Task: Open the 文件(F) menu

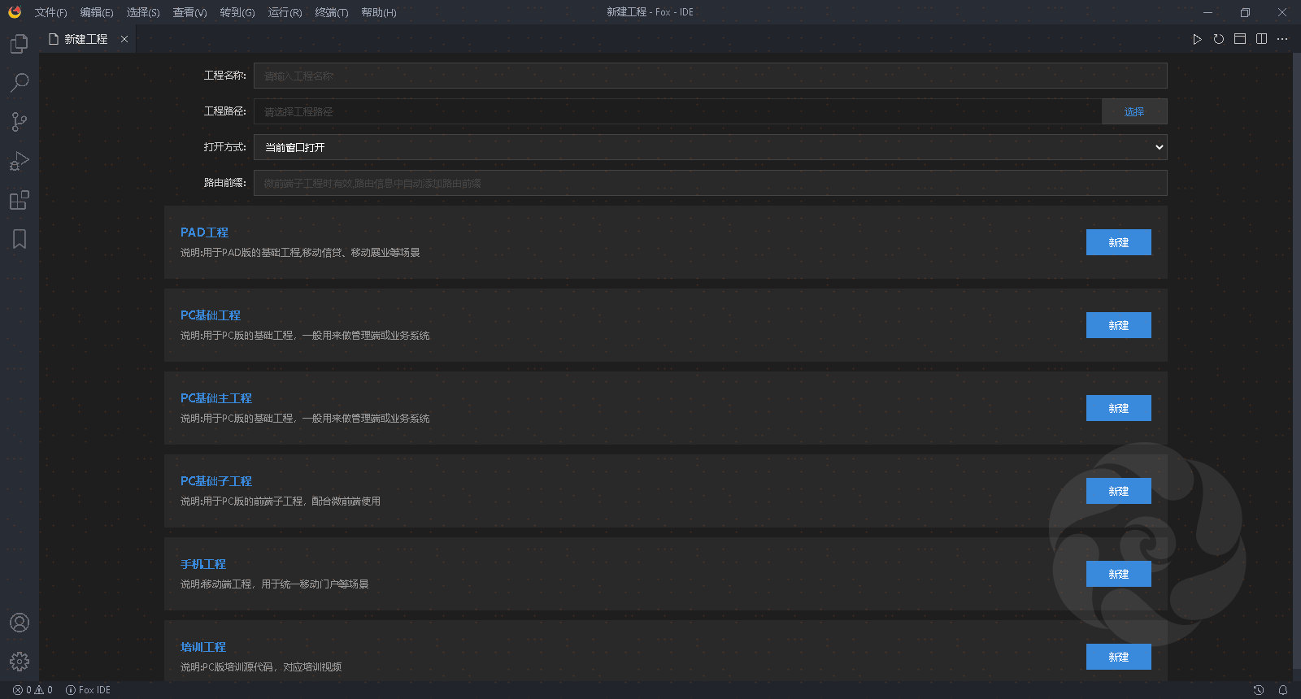Action: click(x=50, y=12)
